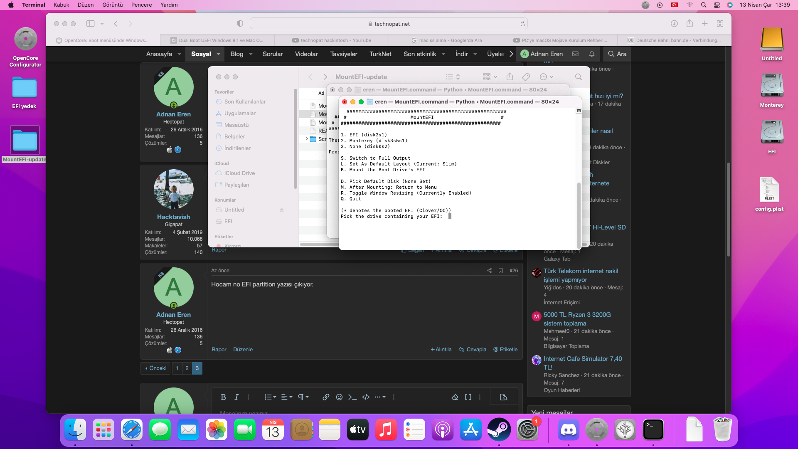
Task: Click the bookmark icon on post #26
Action: coord(501,271)
